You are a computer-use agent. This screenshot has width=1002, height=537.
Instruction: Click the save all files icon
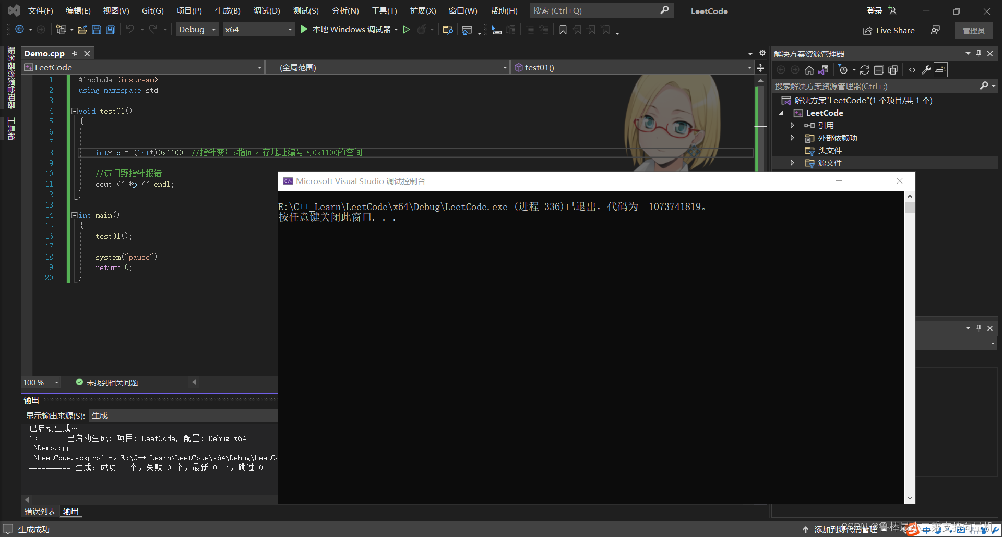(x=111, y=30)
